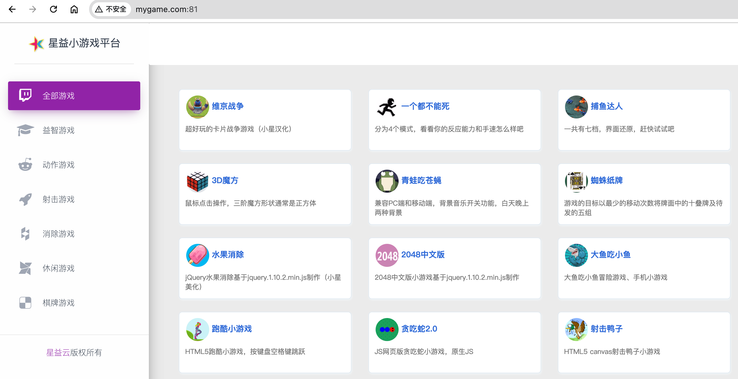Click the mygame.com:81 address bar
Image resolution: width=738 pixels, height=379 pixels.
click(x=167, y=9)
